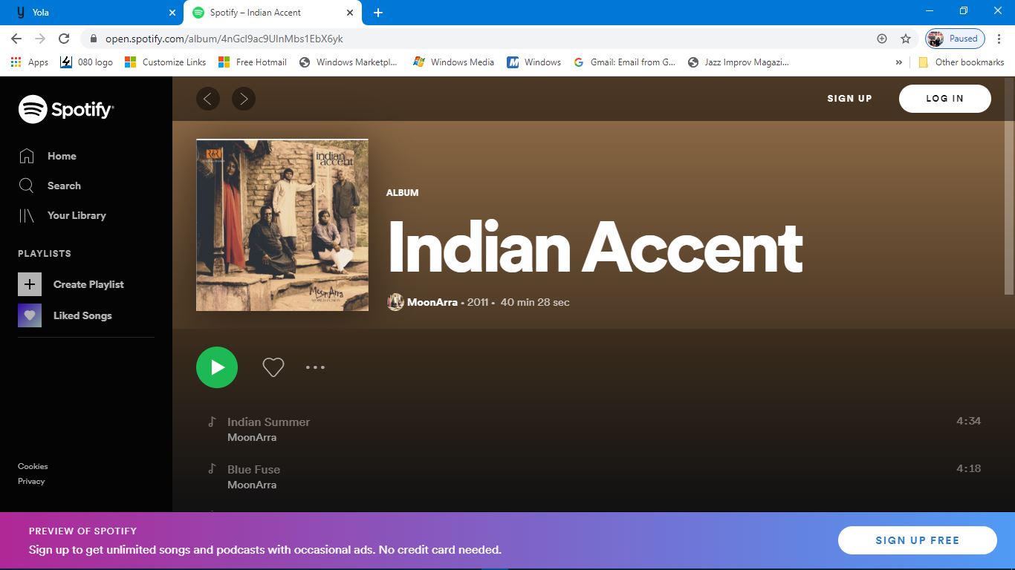
Task: Go back with Spotify's left chevron
Action: point(208,99)
